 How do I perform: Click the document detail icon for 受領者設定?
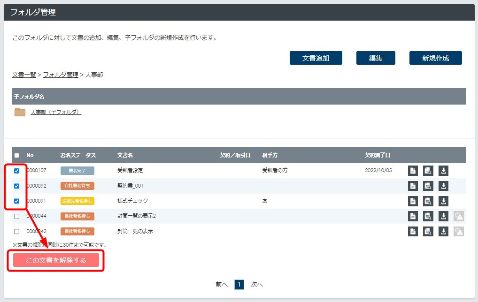point(412,171)
